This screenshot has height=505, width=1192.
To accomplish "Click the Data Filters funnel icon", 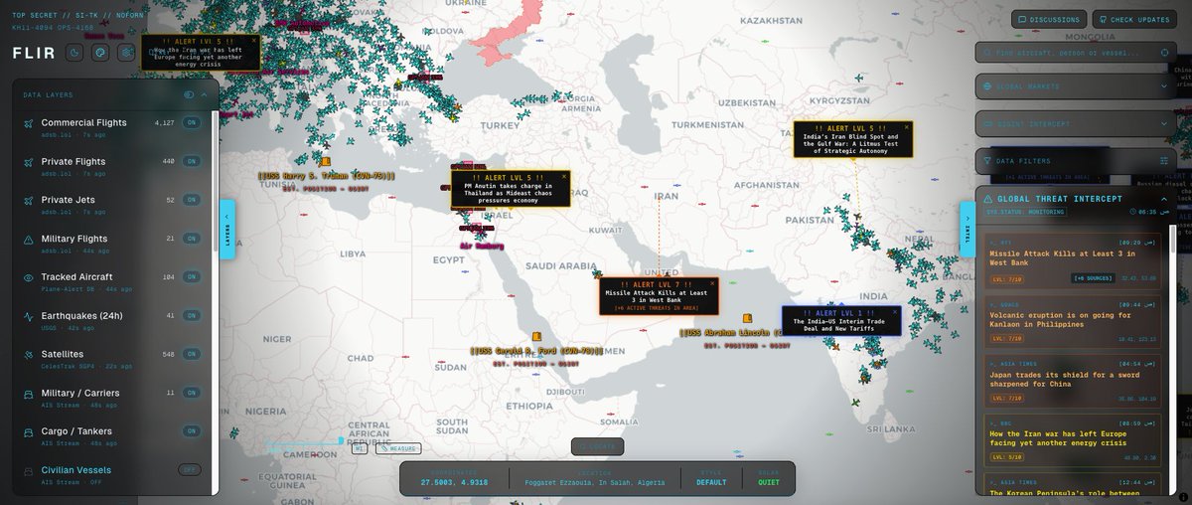I will pos(988,160).
